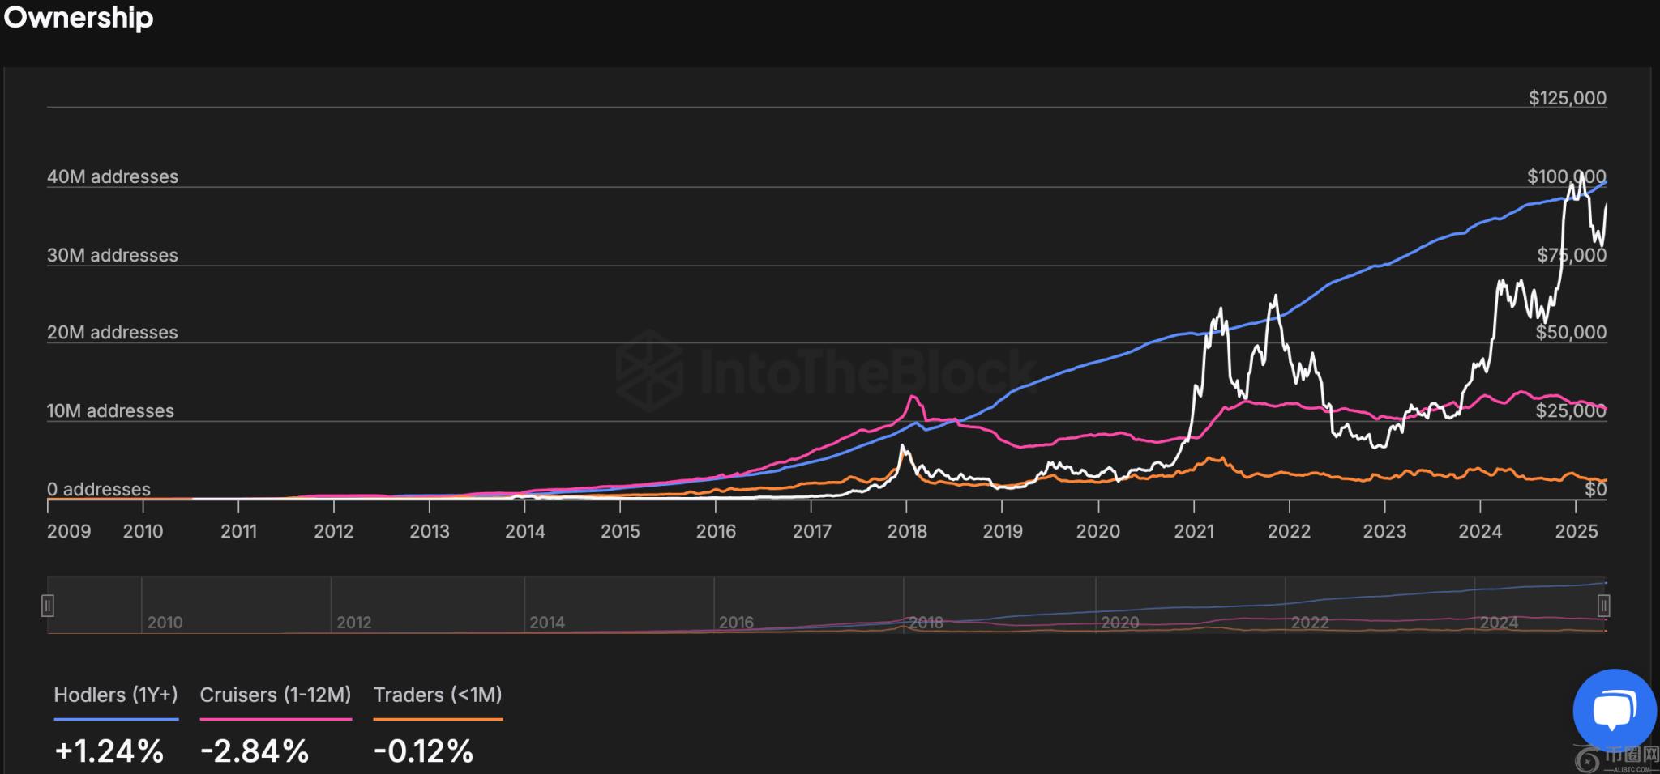This screenshot has height=774, width=1660.
Task: Grab the left handle of range navigator
Action: (x=48, y=605)
